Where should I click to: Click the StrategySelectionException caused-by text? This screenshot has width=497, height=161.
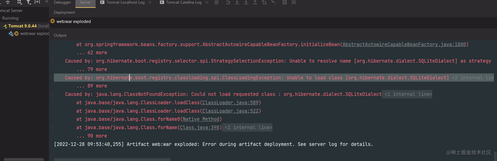(278, 61)
